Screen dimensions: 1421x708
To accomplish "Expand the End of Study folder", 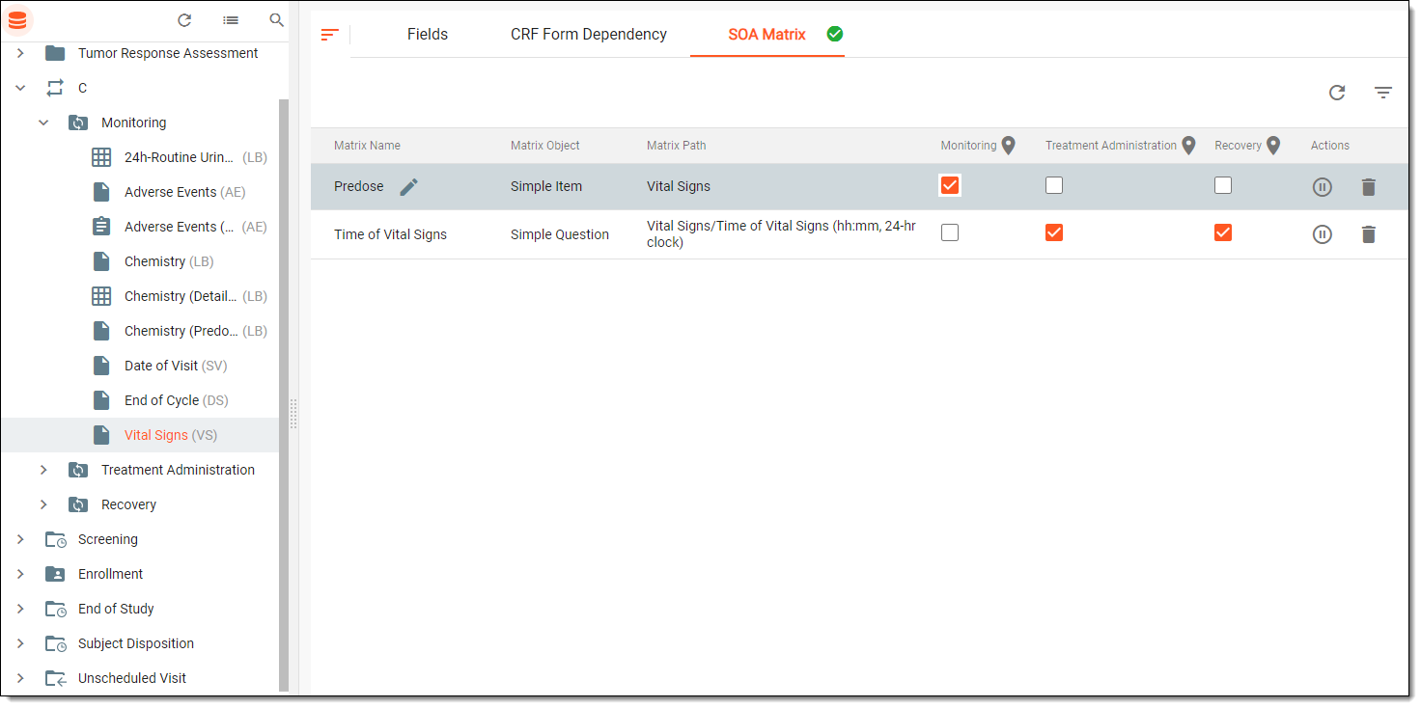I will [20, 609].
